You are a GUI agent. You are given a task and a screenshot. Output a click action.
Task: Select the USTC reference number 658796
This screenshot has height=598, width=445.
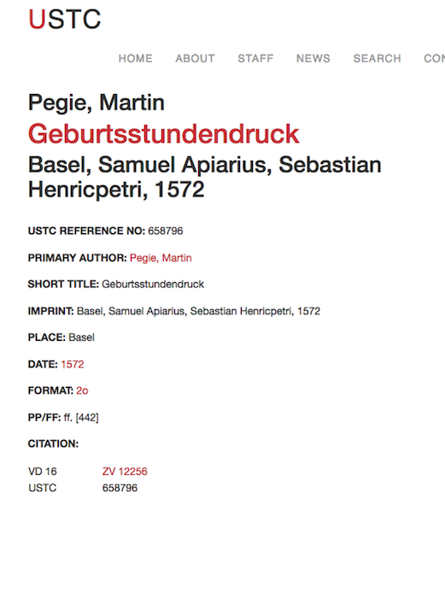166,231
